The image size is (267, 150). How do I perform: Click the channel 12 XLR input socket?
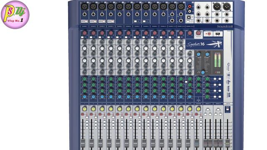pos(181,7)
